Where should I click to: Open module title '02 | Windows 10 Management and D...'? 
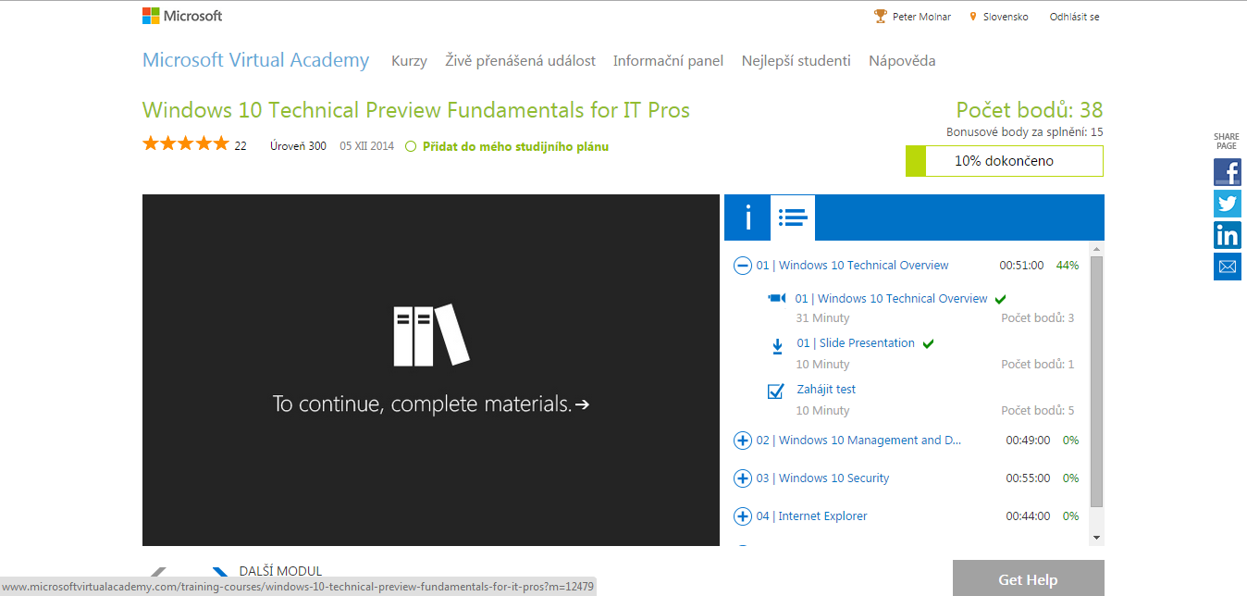858,441
